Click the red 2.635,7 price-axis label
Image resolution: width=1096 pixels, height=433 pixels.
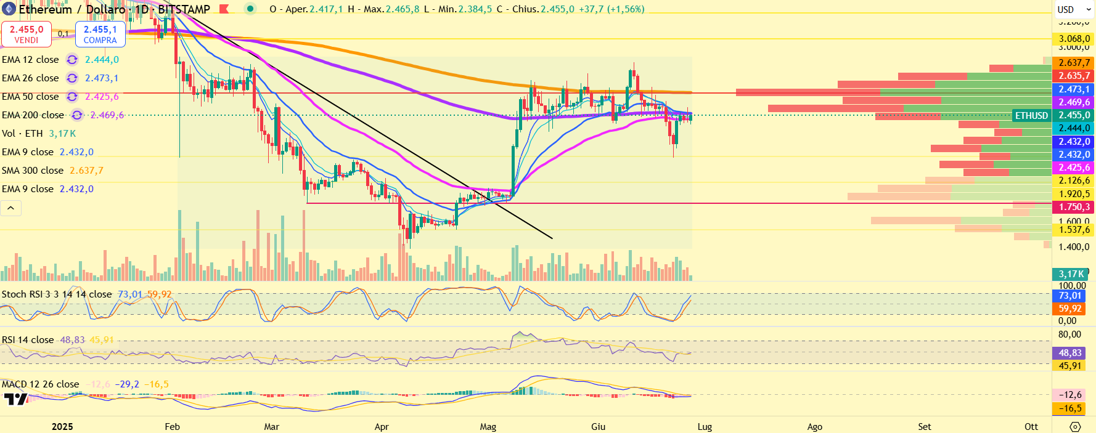tap(1074, 76)
